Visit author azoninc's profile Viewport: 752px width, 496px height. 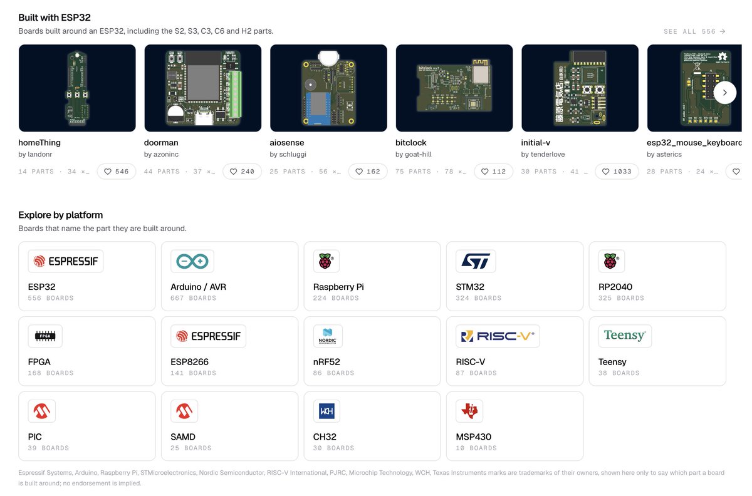162,154
